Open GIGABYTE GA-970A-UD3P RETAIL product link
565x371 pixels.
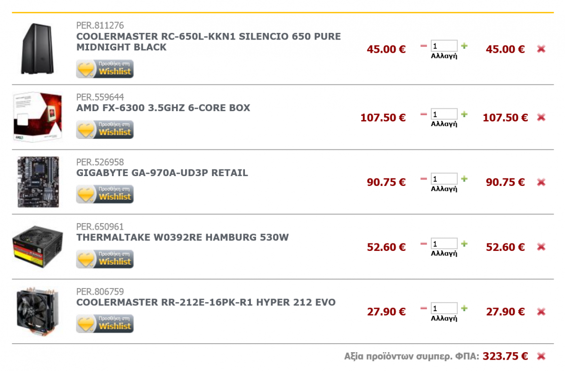162,173
